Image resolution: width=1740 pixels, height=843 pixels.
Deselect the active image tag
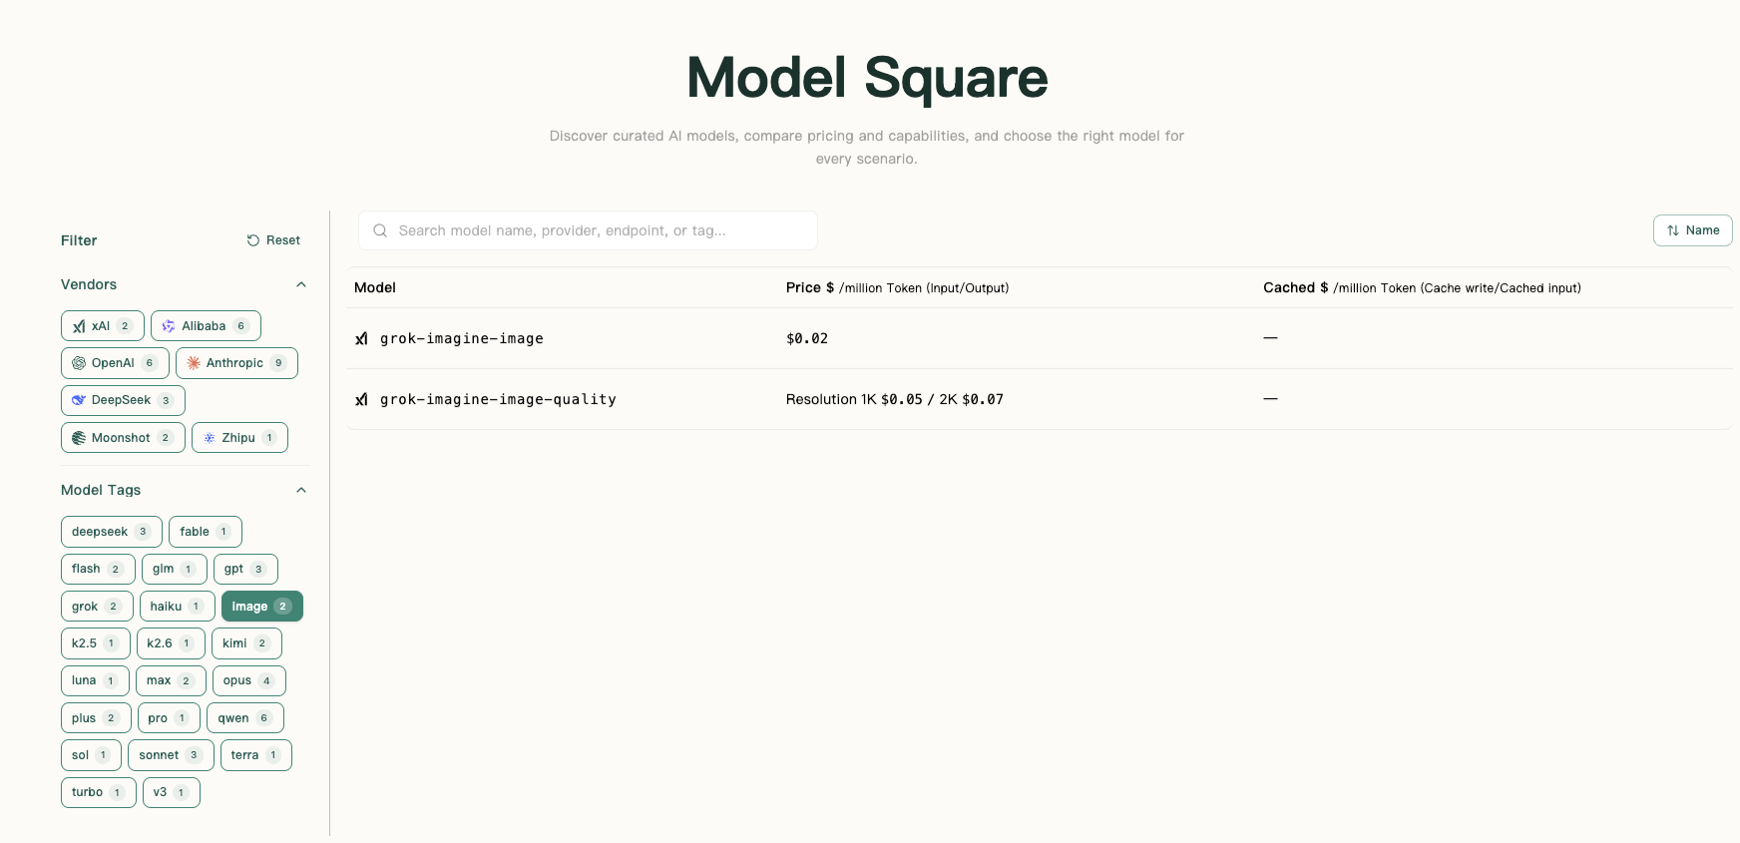(x=262, y=607)
